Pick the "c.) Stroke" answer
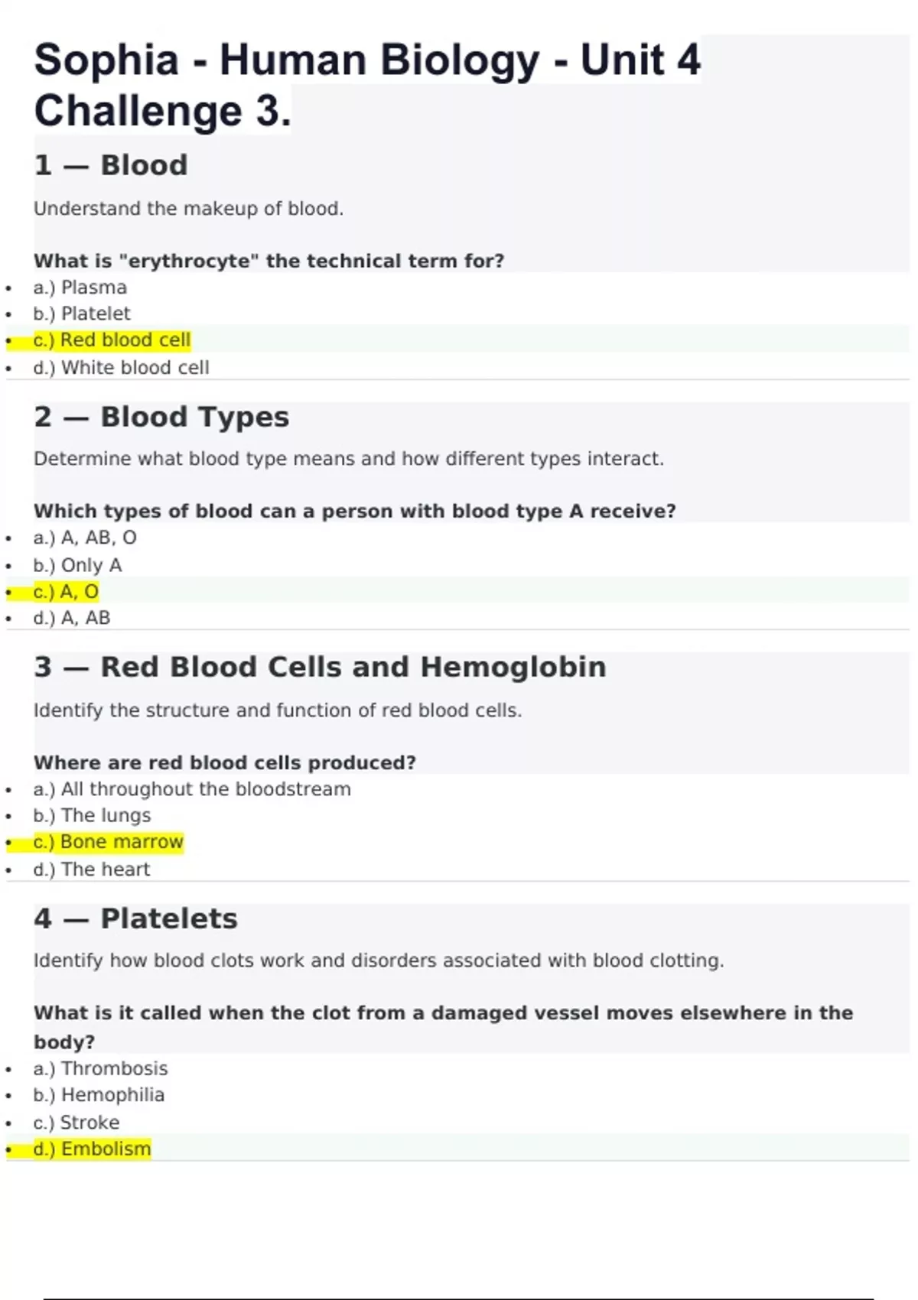This screenshot has width=918, height=1300. [76, 1123]
